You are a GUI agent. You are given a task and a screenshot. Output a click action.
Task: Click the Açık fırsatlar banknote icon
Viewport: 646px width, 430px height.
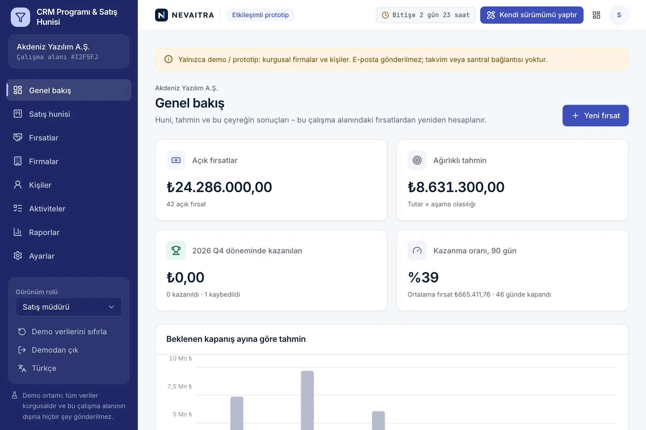(176, 160)
